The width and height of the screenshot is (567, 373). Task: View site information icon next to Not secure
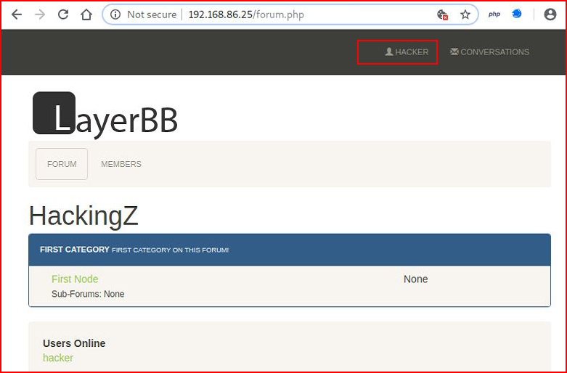pyautogui.click(x=115, y=15)
